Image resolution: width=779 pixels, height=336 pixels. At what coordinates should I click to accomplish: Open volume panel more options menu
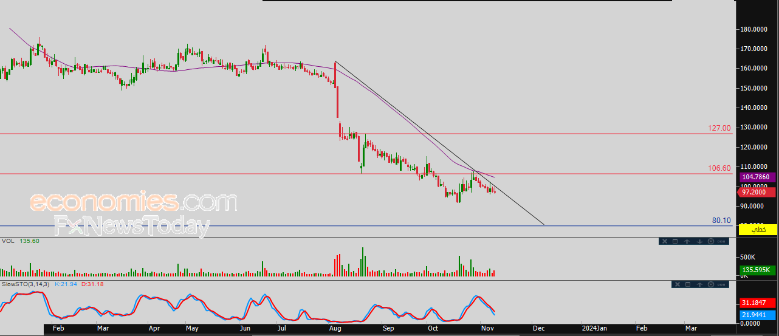click(x=722, y=241)
